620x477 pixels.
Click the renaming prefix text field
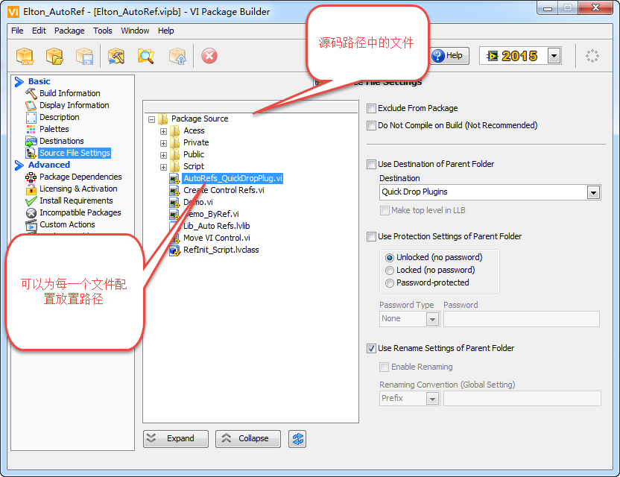522,399
